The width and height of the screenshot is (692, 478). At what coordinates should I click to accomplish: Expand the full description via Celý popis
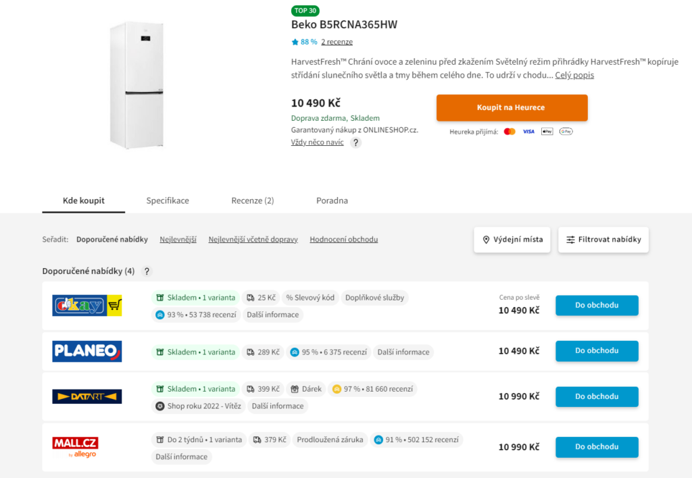574,75
